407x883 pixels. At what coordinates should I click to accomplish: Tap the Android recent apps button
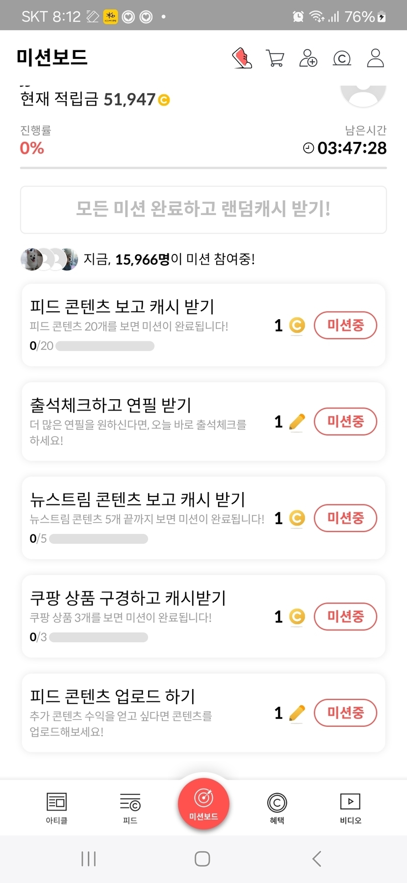coord(89,859)
